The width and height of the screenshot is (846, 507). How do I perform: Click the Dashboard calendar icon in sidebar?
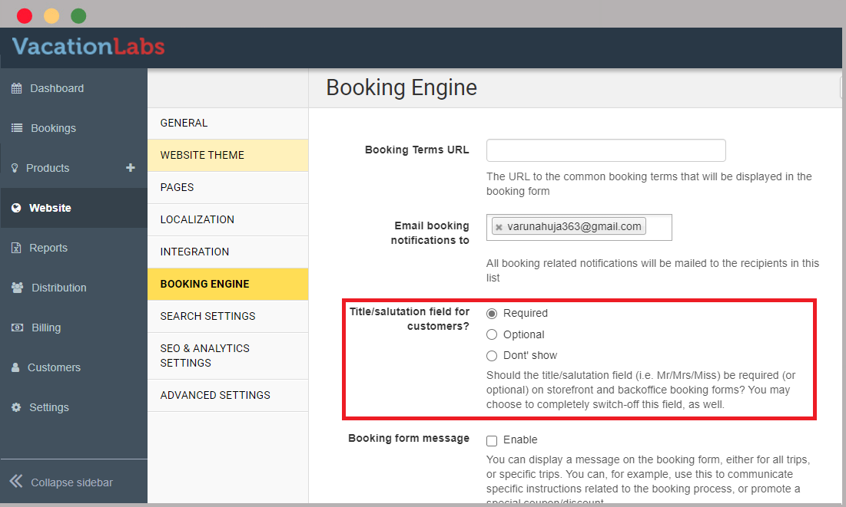(16, 88)
